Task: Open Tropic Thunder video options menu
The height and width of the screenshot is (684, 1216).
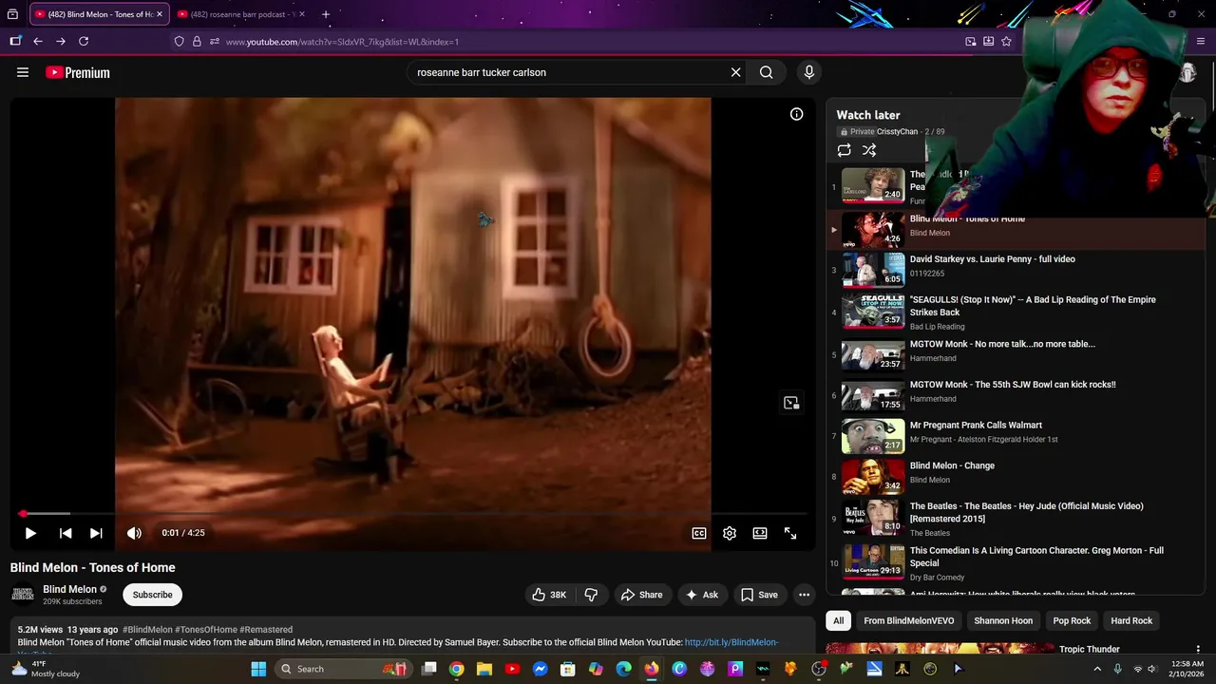Action: (1198, 650)
